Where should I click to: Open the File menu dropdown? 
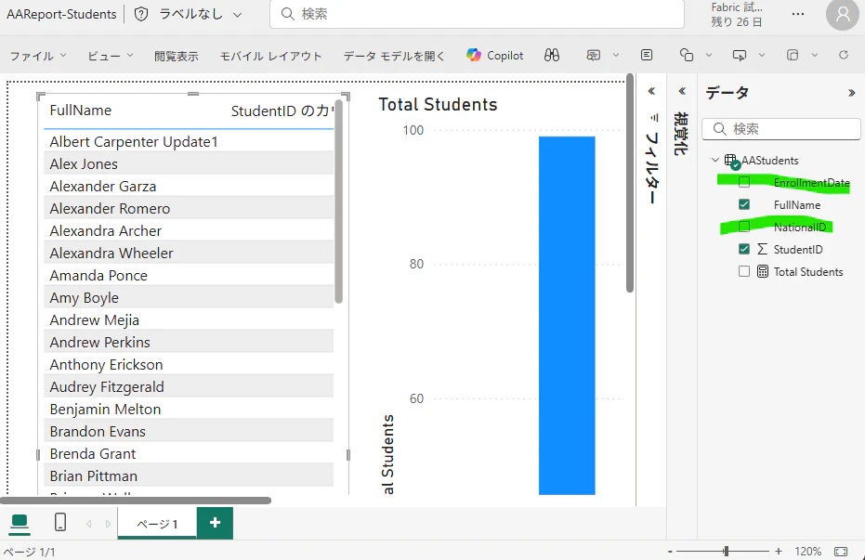tap(38, 56)
